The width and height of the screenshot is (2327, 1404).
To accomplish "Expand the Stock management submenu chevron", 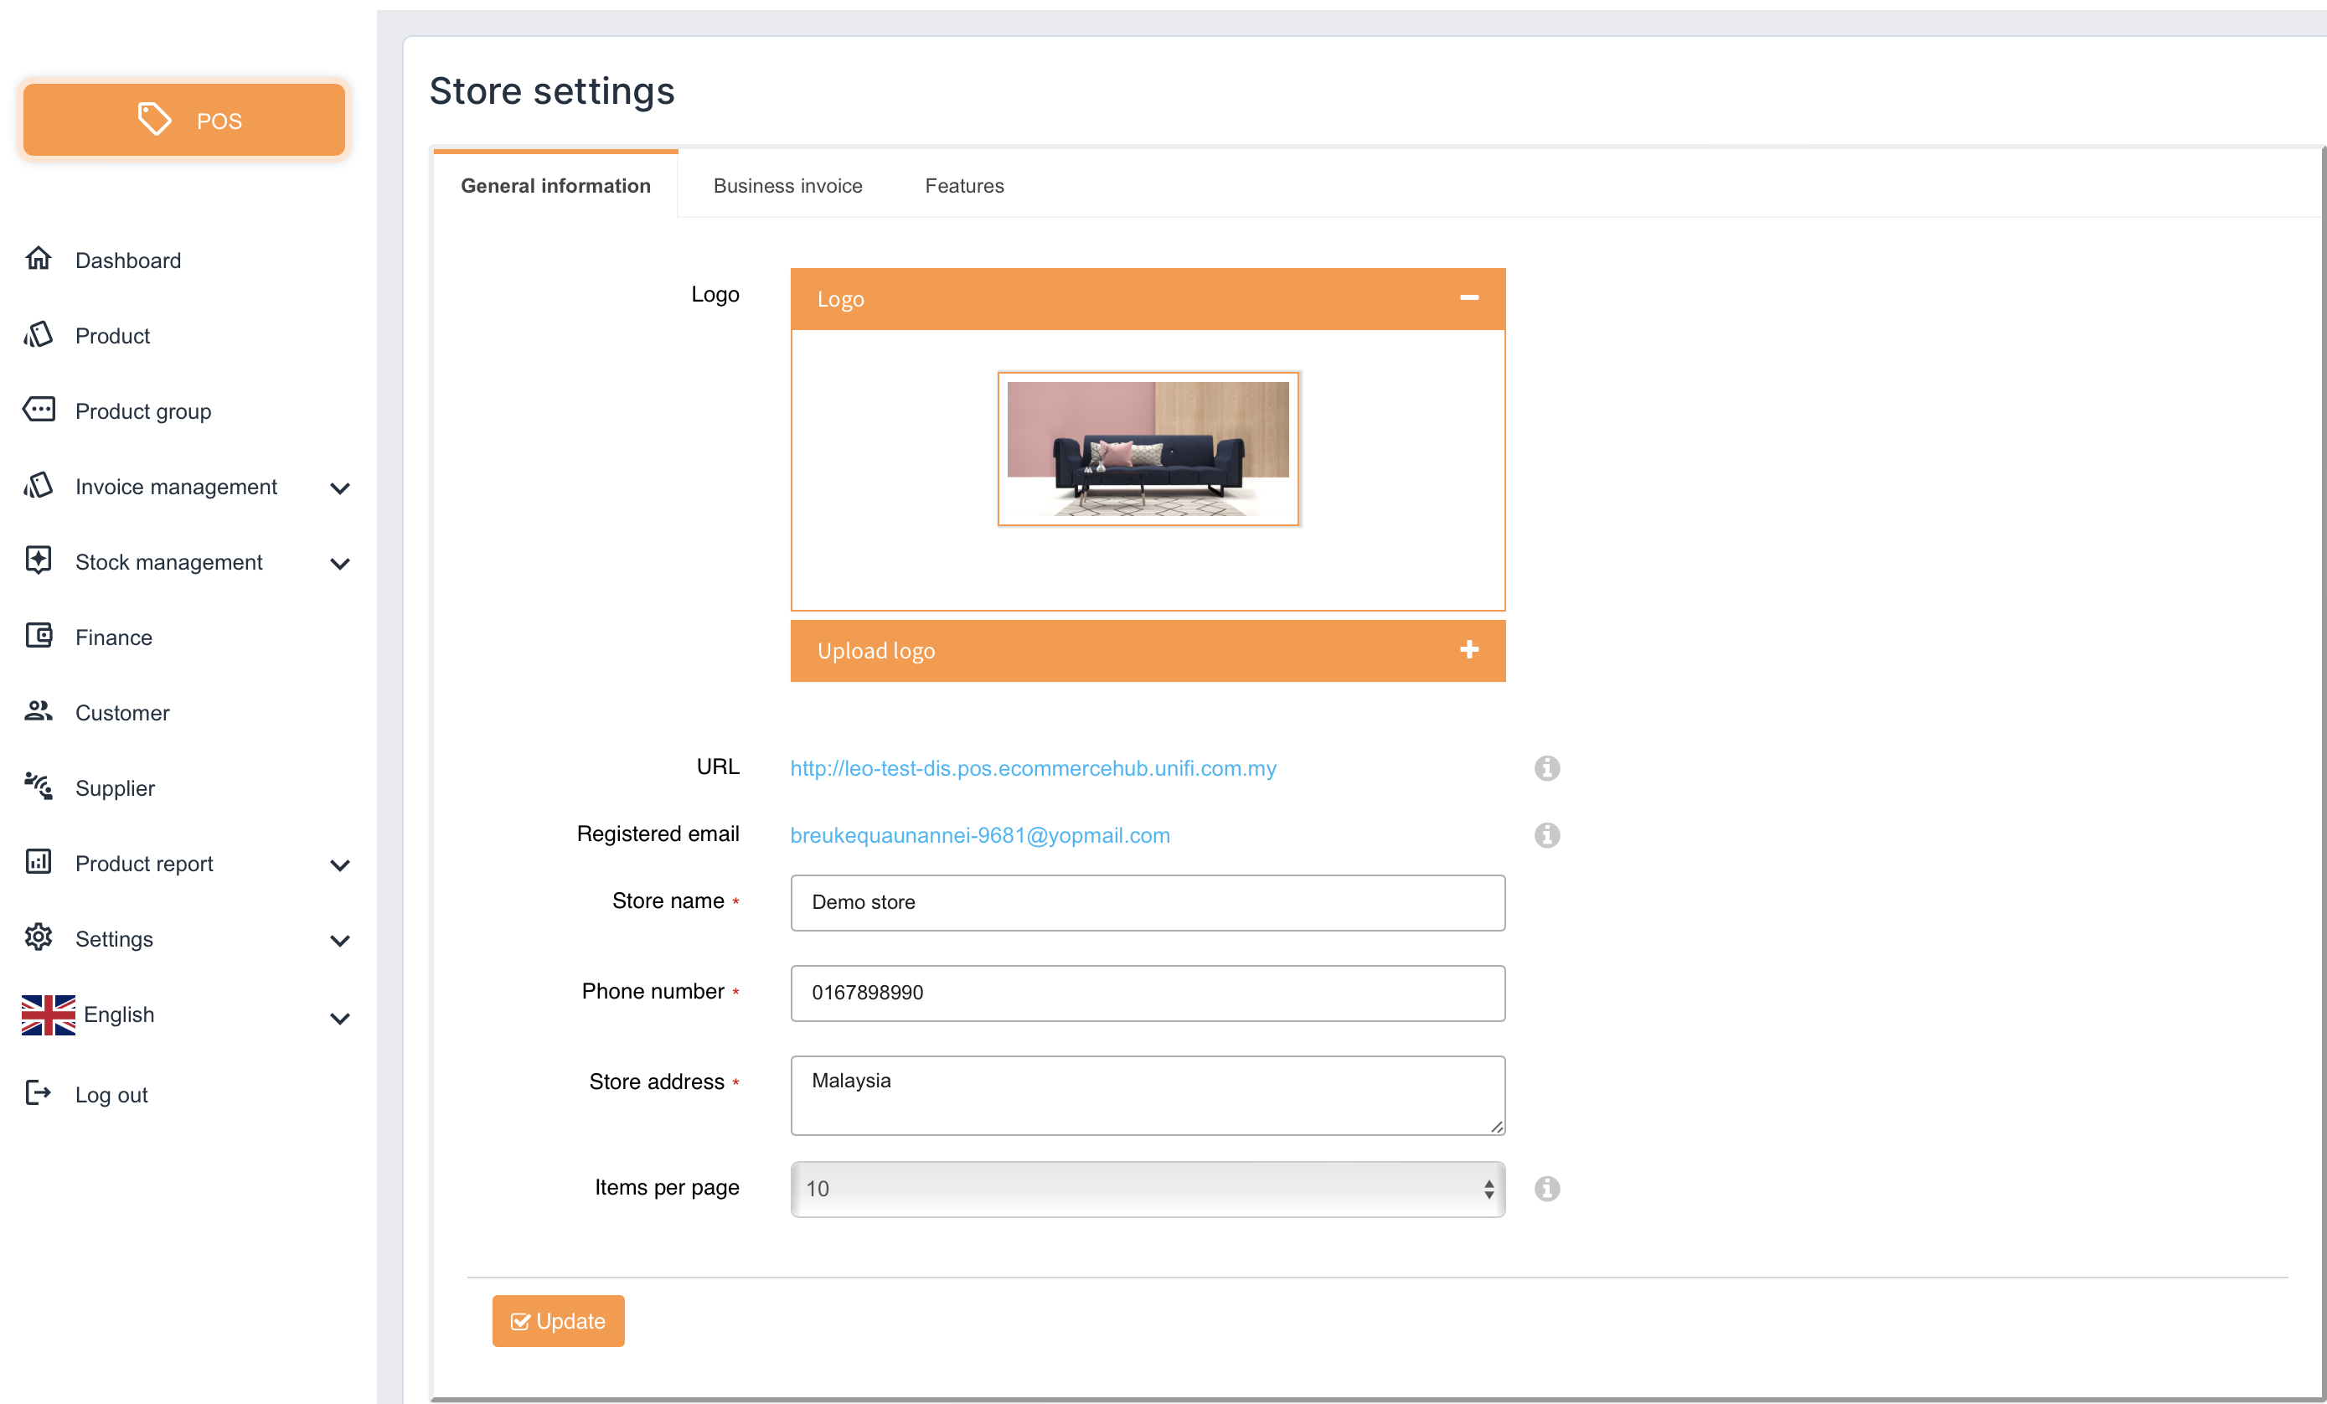I will [x=340, y=564].
